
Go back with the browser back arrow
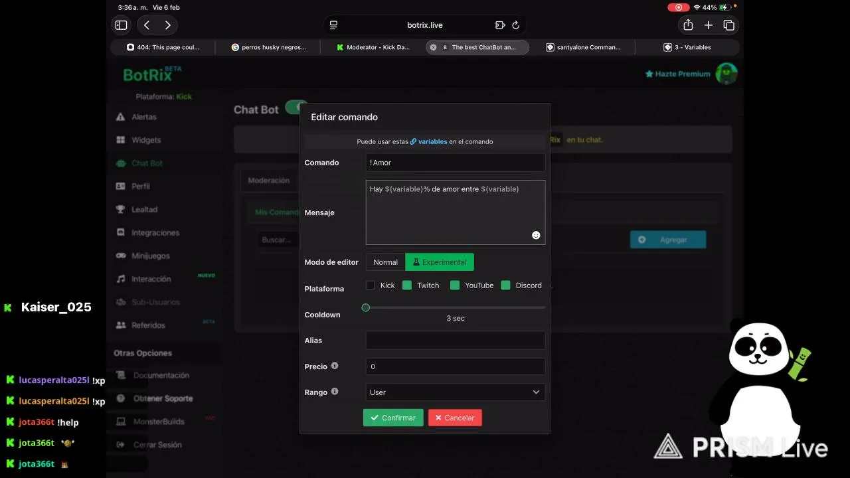(147, 25)
